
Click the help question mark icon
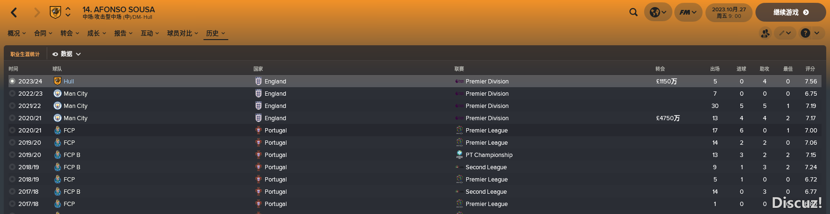810,33
